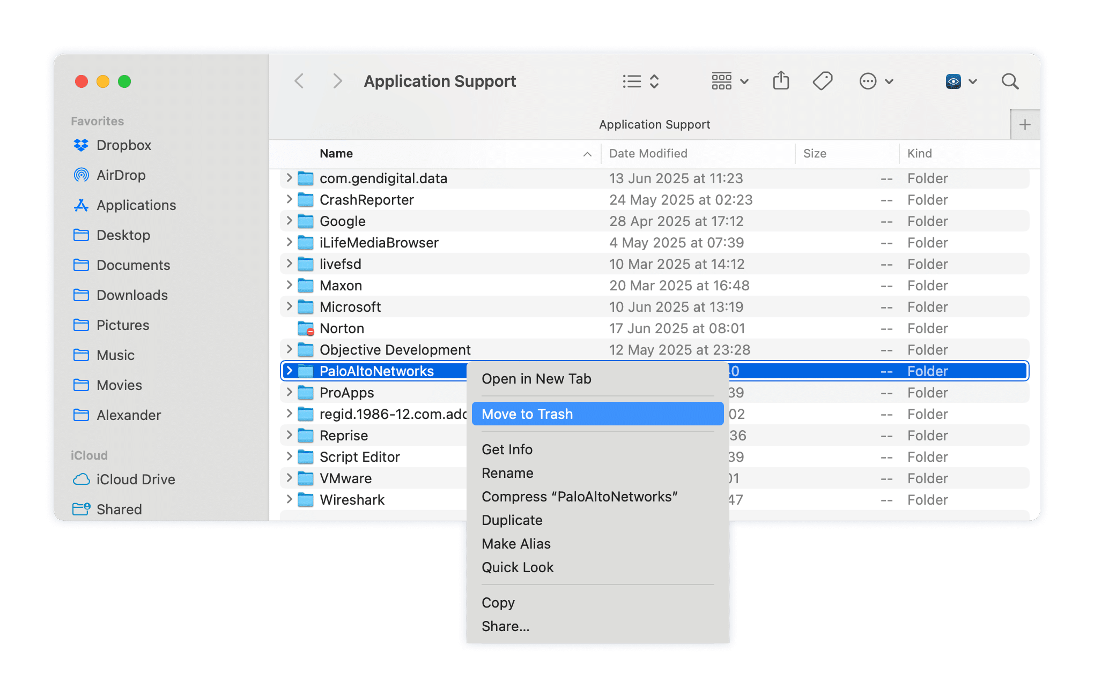Toggle the eye preview icon in the toolbar

tap(954, 81)
